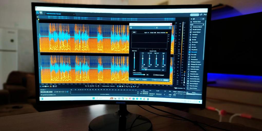Open the module filter All dropdown
Image resolution: width=262 pixels, height=131 pixels.
197,19
